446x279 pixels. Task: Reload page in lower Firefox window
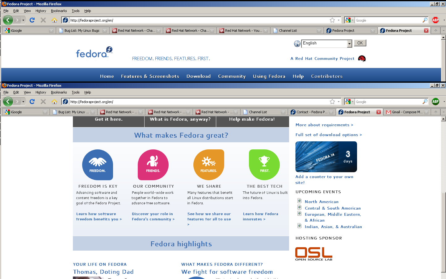(x=32, y=102)
